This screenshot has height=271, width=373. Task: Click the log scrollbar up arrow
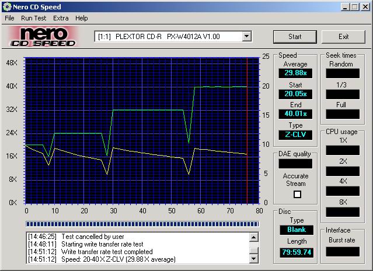click(x=253, y=237)
